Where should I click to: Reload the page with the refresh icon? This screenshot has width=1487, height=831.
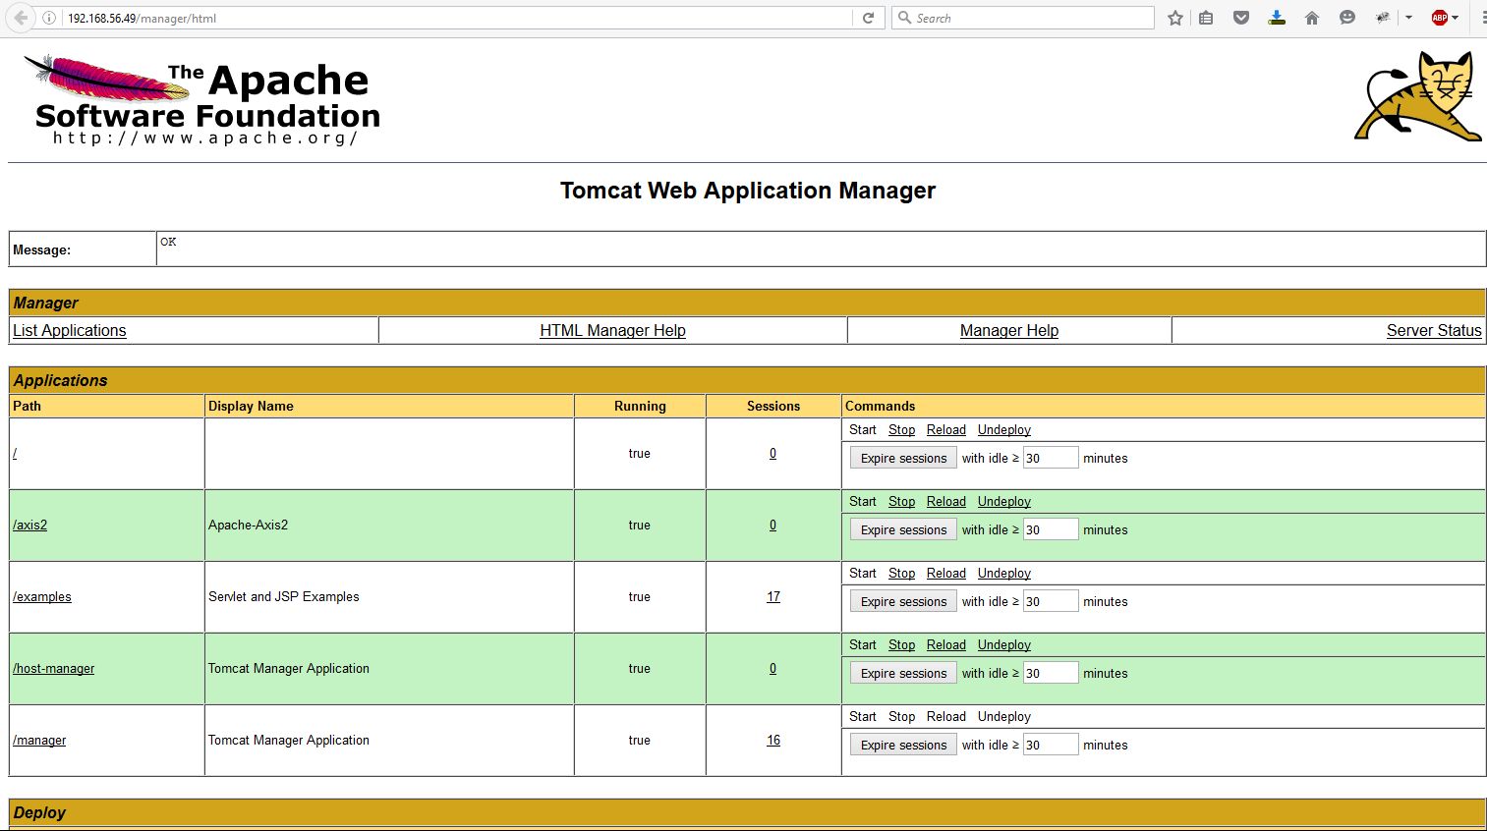pos(868,18)
